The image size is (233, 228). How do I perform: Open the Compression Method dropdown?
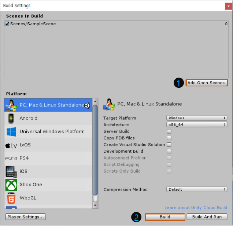[197, 190]
